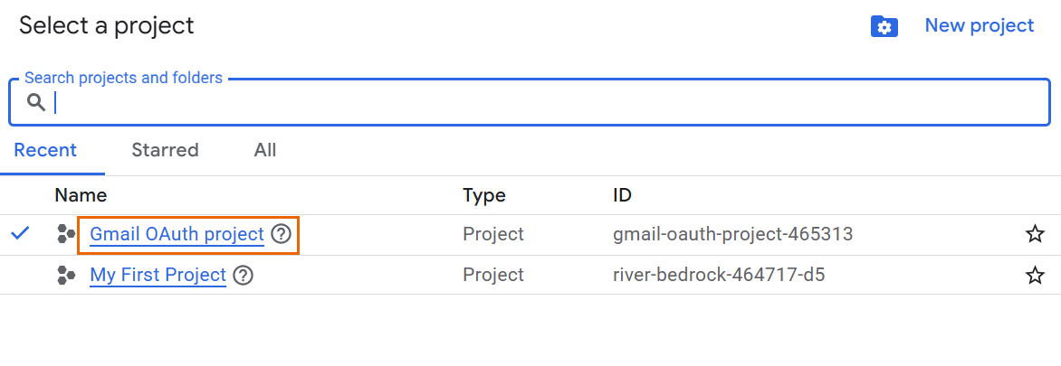Click the New project button
Image resolution: width=1061 pixels, height=366 pixels.
979,25
